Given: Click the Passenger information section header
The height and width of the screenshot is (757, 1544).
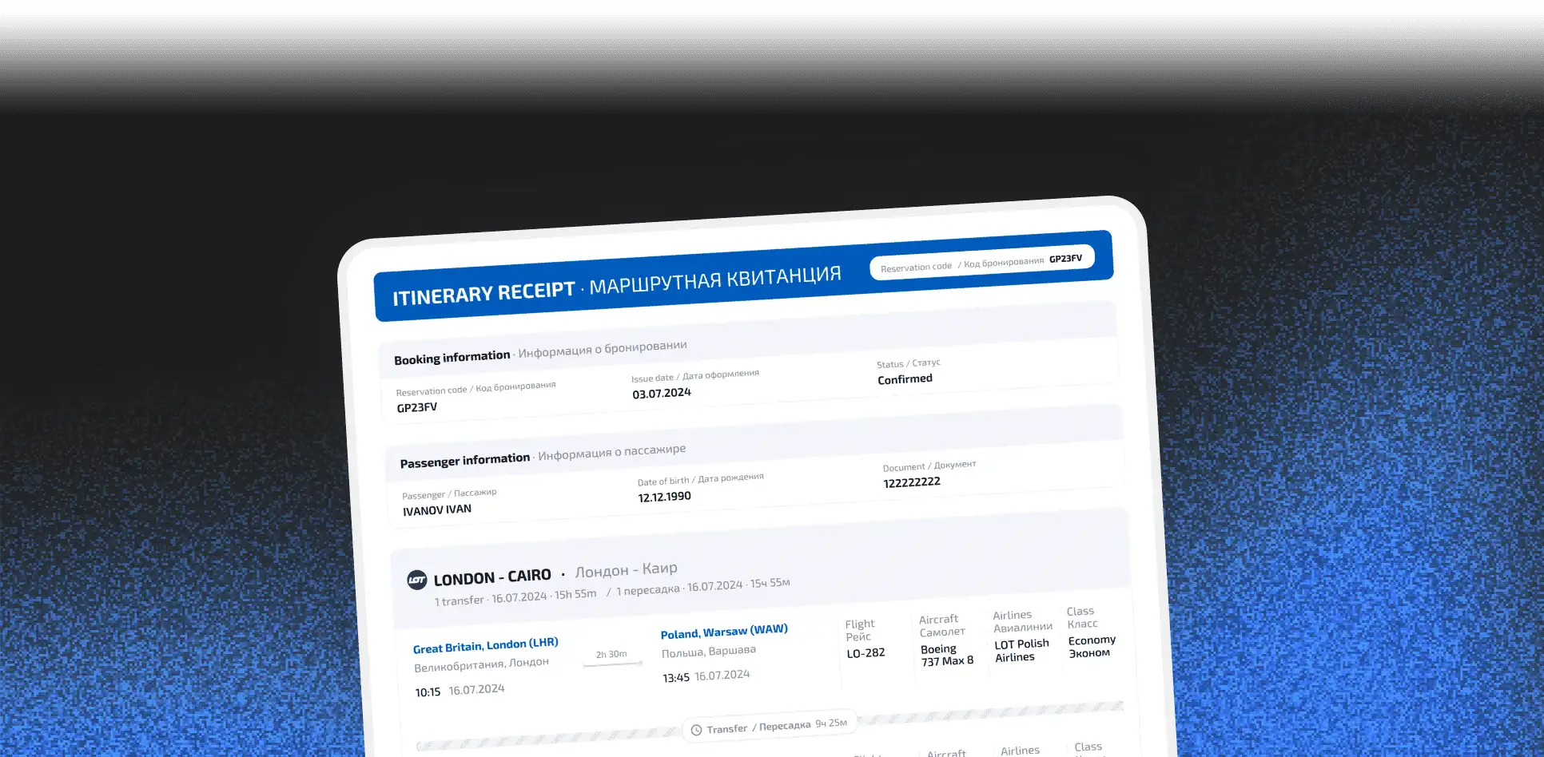Looking at the screenshot, I should click(x=465, y=461).
